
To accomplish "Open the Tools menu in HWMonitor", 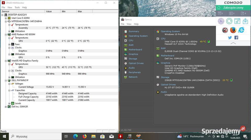I will pos(17,8).
